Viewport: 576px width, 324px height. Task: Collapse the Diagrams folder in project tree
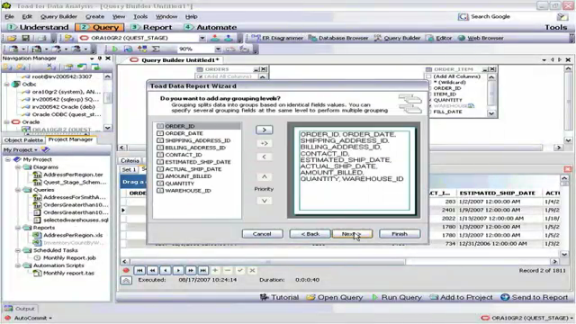coord(17,167)
